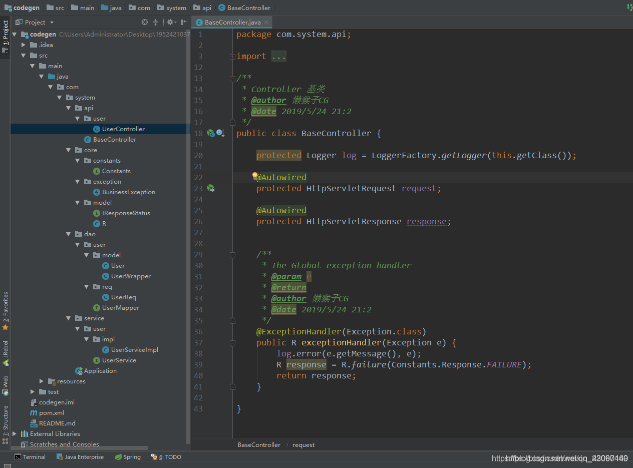Select codegen.iml file

click(x=57, y=402)
